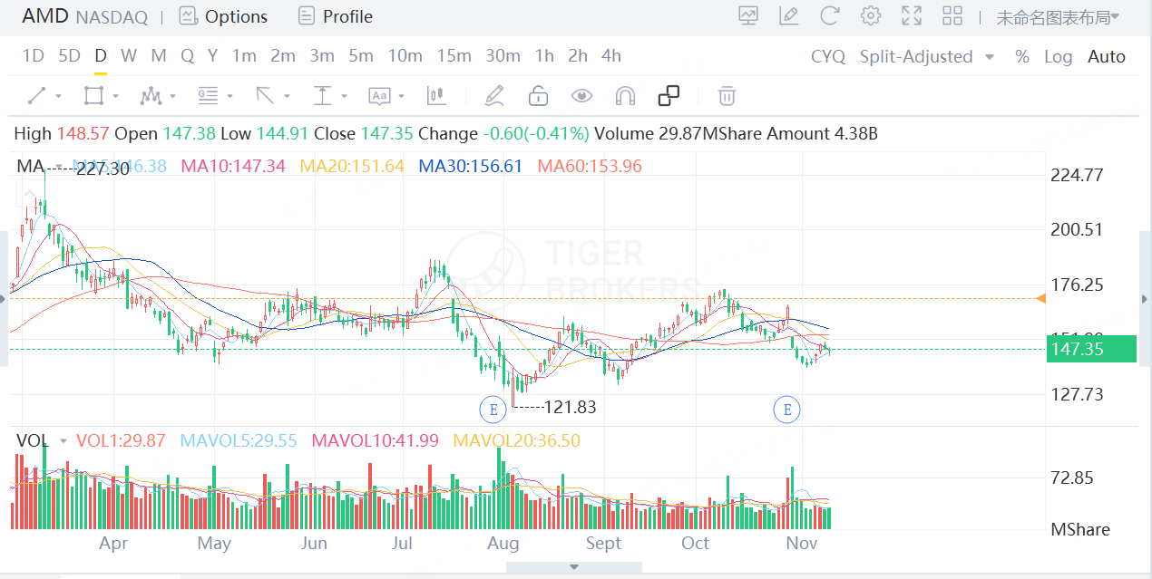
Task: Choose the 1h interval
Action: tap(544, 56)
